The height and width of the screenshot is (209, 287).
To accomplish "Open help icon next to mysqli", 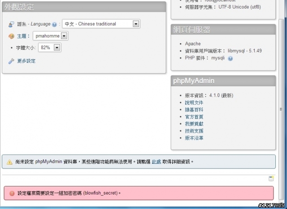I will pyautogui.click(x=230, y=58).
